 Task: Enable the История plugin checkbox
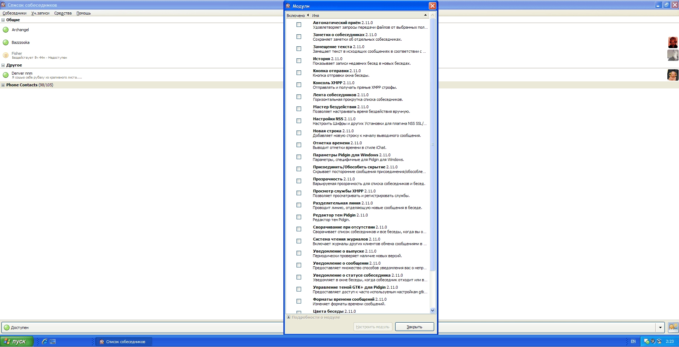[299, 61]
